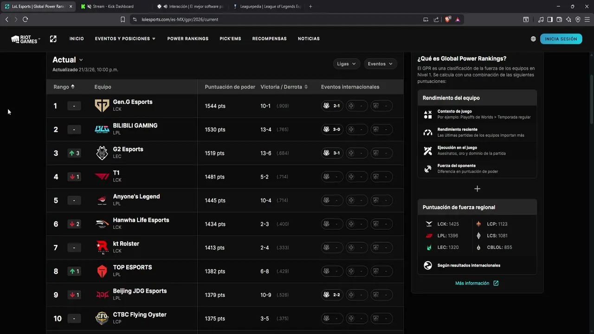Open the Eventos filter dropdown
594x334 pixels.
pyautogui.click(x=380, y=64)
